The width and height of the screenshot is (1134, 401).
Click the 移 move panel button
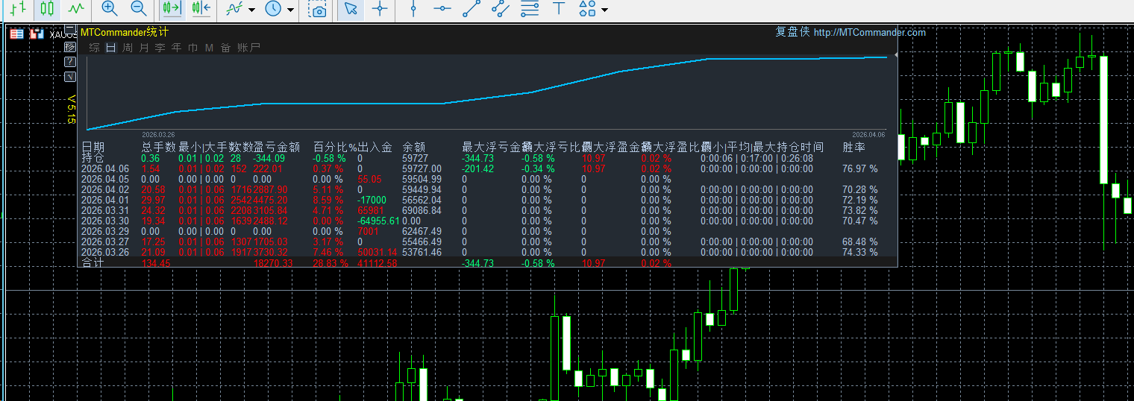(70, 48)
